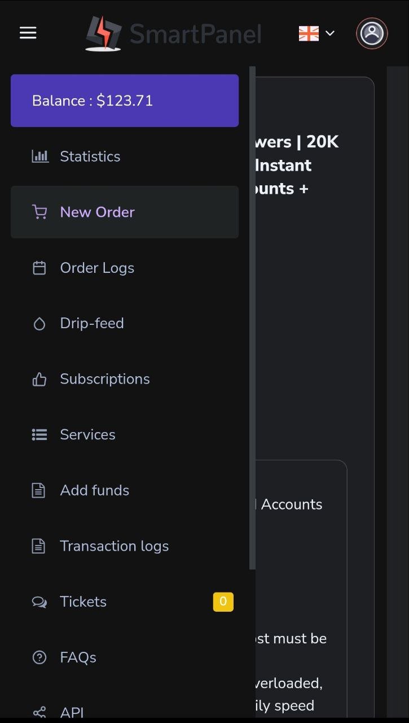Open the language flag dropdown
The height and width of the screenshot is (723, 409).
click(x=309, y=33)
